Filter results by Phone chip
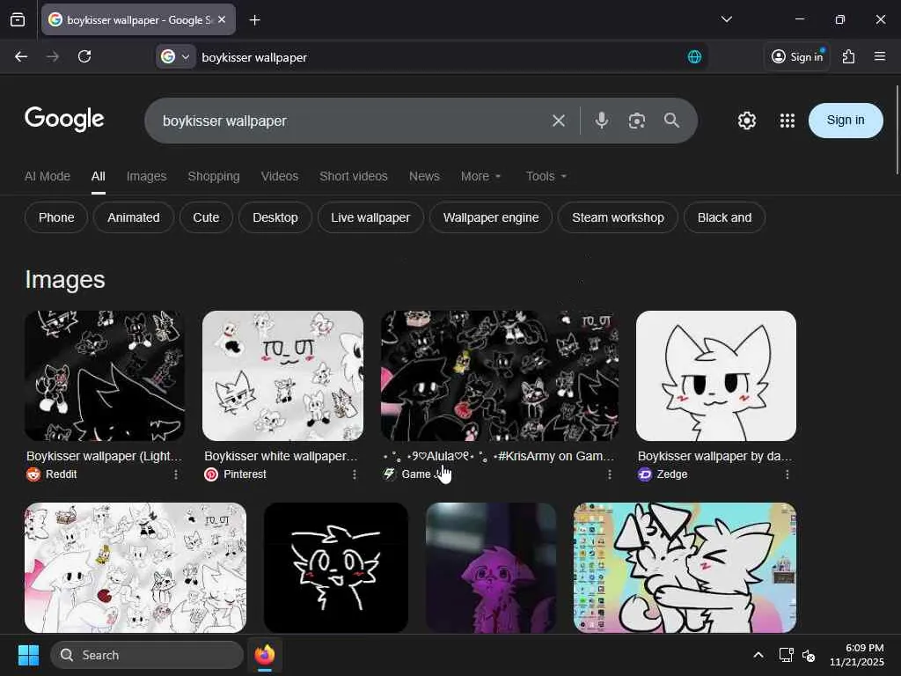The height and width of the screenshot is (676, 901). 56,218
